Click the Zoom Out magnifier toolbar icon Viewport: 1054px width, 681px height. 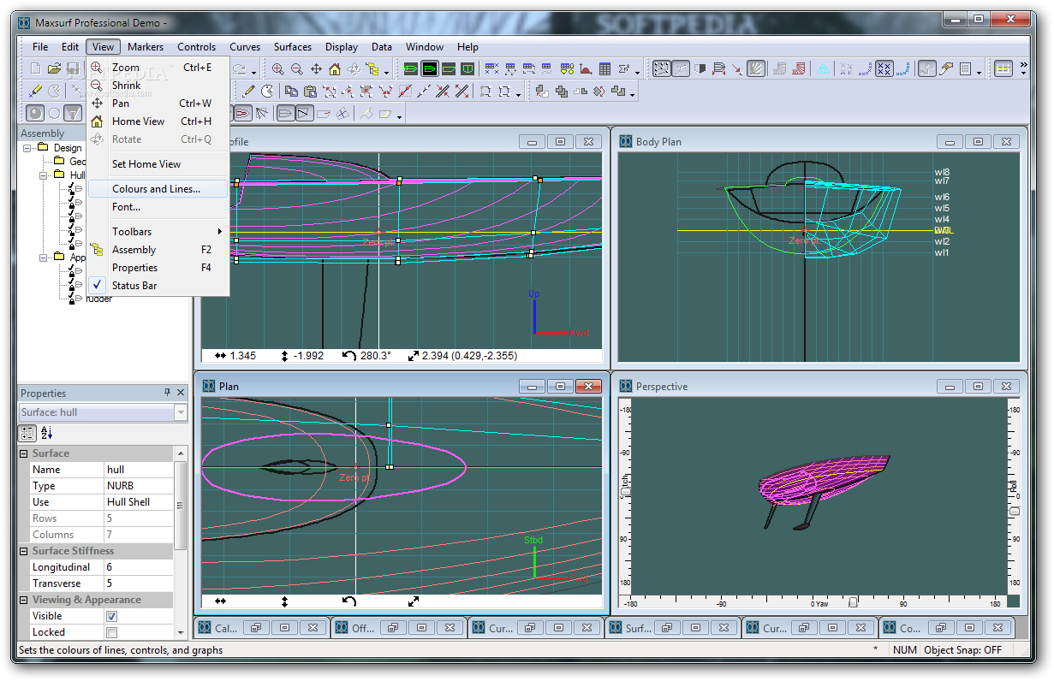(296, 69)
